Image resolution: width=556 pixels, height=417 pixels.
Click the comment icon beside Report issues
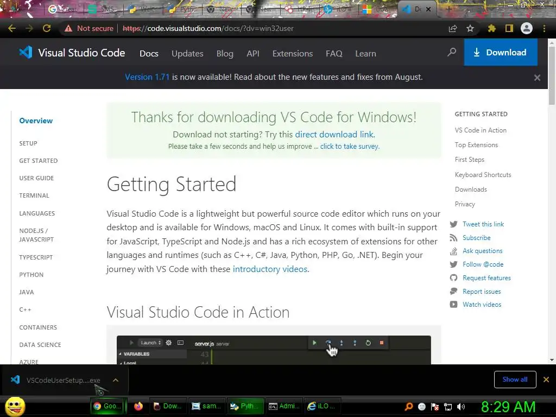pos(453,291)
